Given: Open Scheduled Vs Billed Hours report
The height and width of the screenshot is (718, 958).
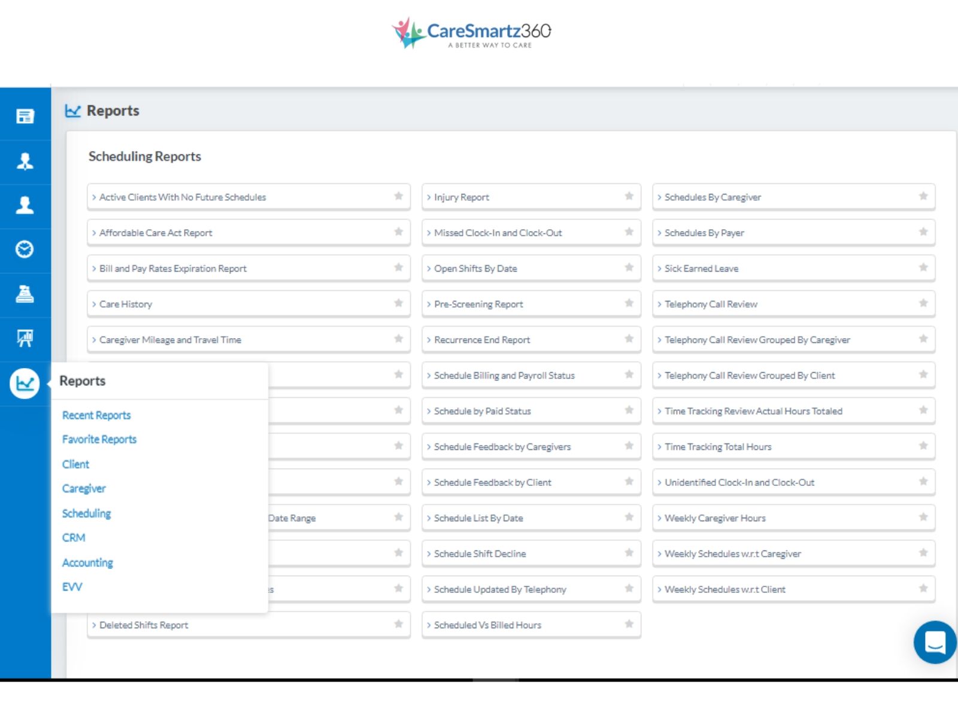Looking at the screenshot, I should 531,625.
